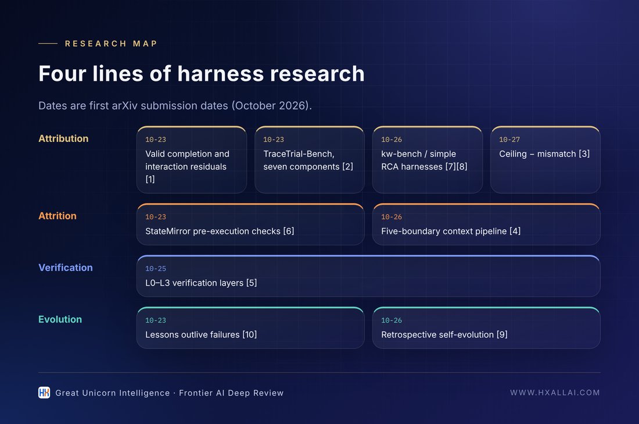639x424 pixels.
Task: Click the HX logo icon in footer
Action: pyautogui.click(x=44, y=393)
